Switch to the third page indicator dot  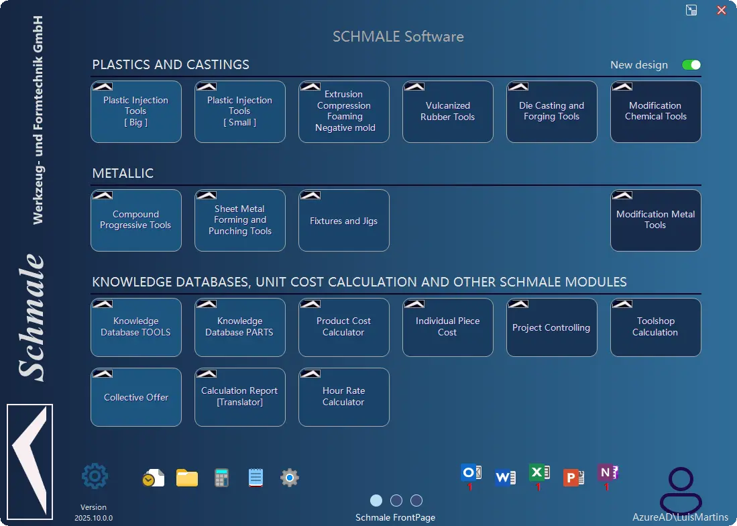pos(416,501)
